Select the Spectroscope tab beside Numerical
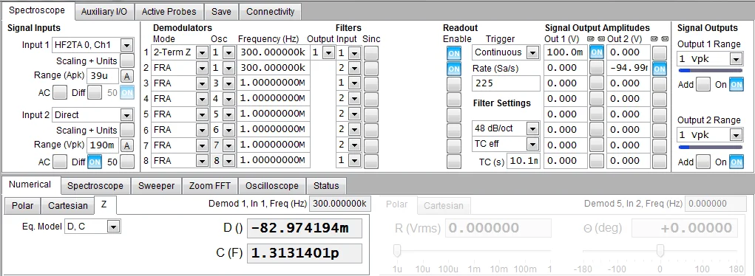 point(95,186)
